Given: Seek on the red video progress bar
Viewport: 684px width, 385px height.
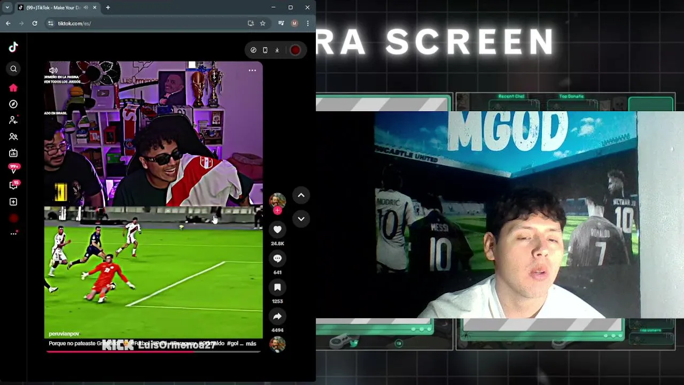Looking at the screenshot, I should pyautogui.click(x=154, y=351).
